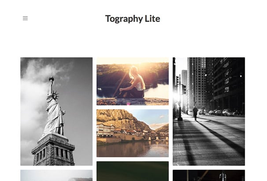Open the riverside hillside town photo
The image size is (267, 181).
pos(133,133)
